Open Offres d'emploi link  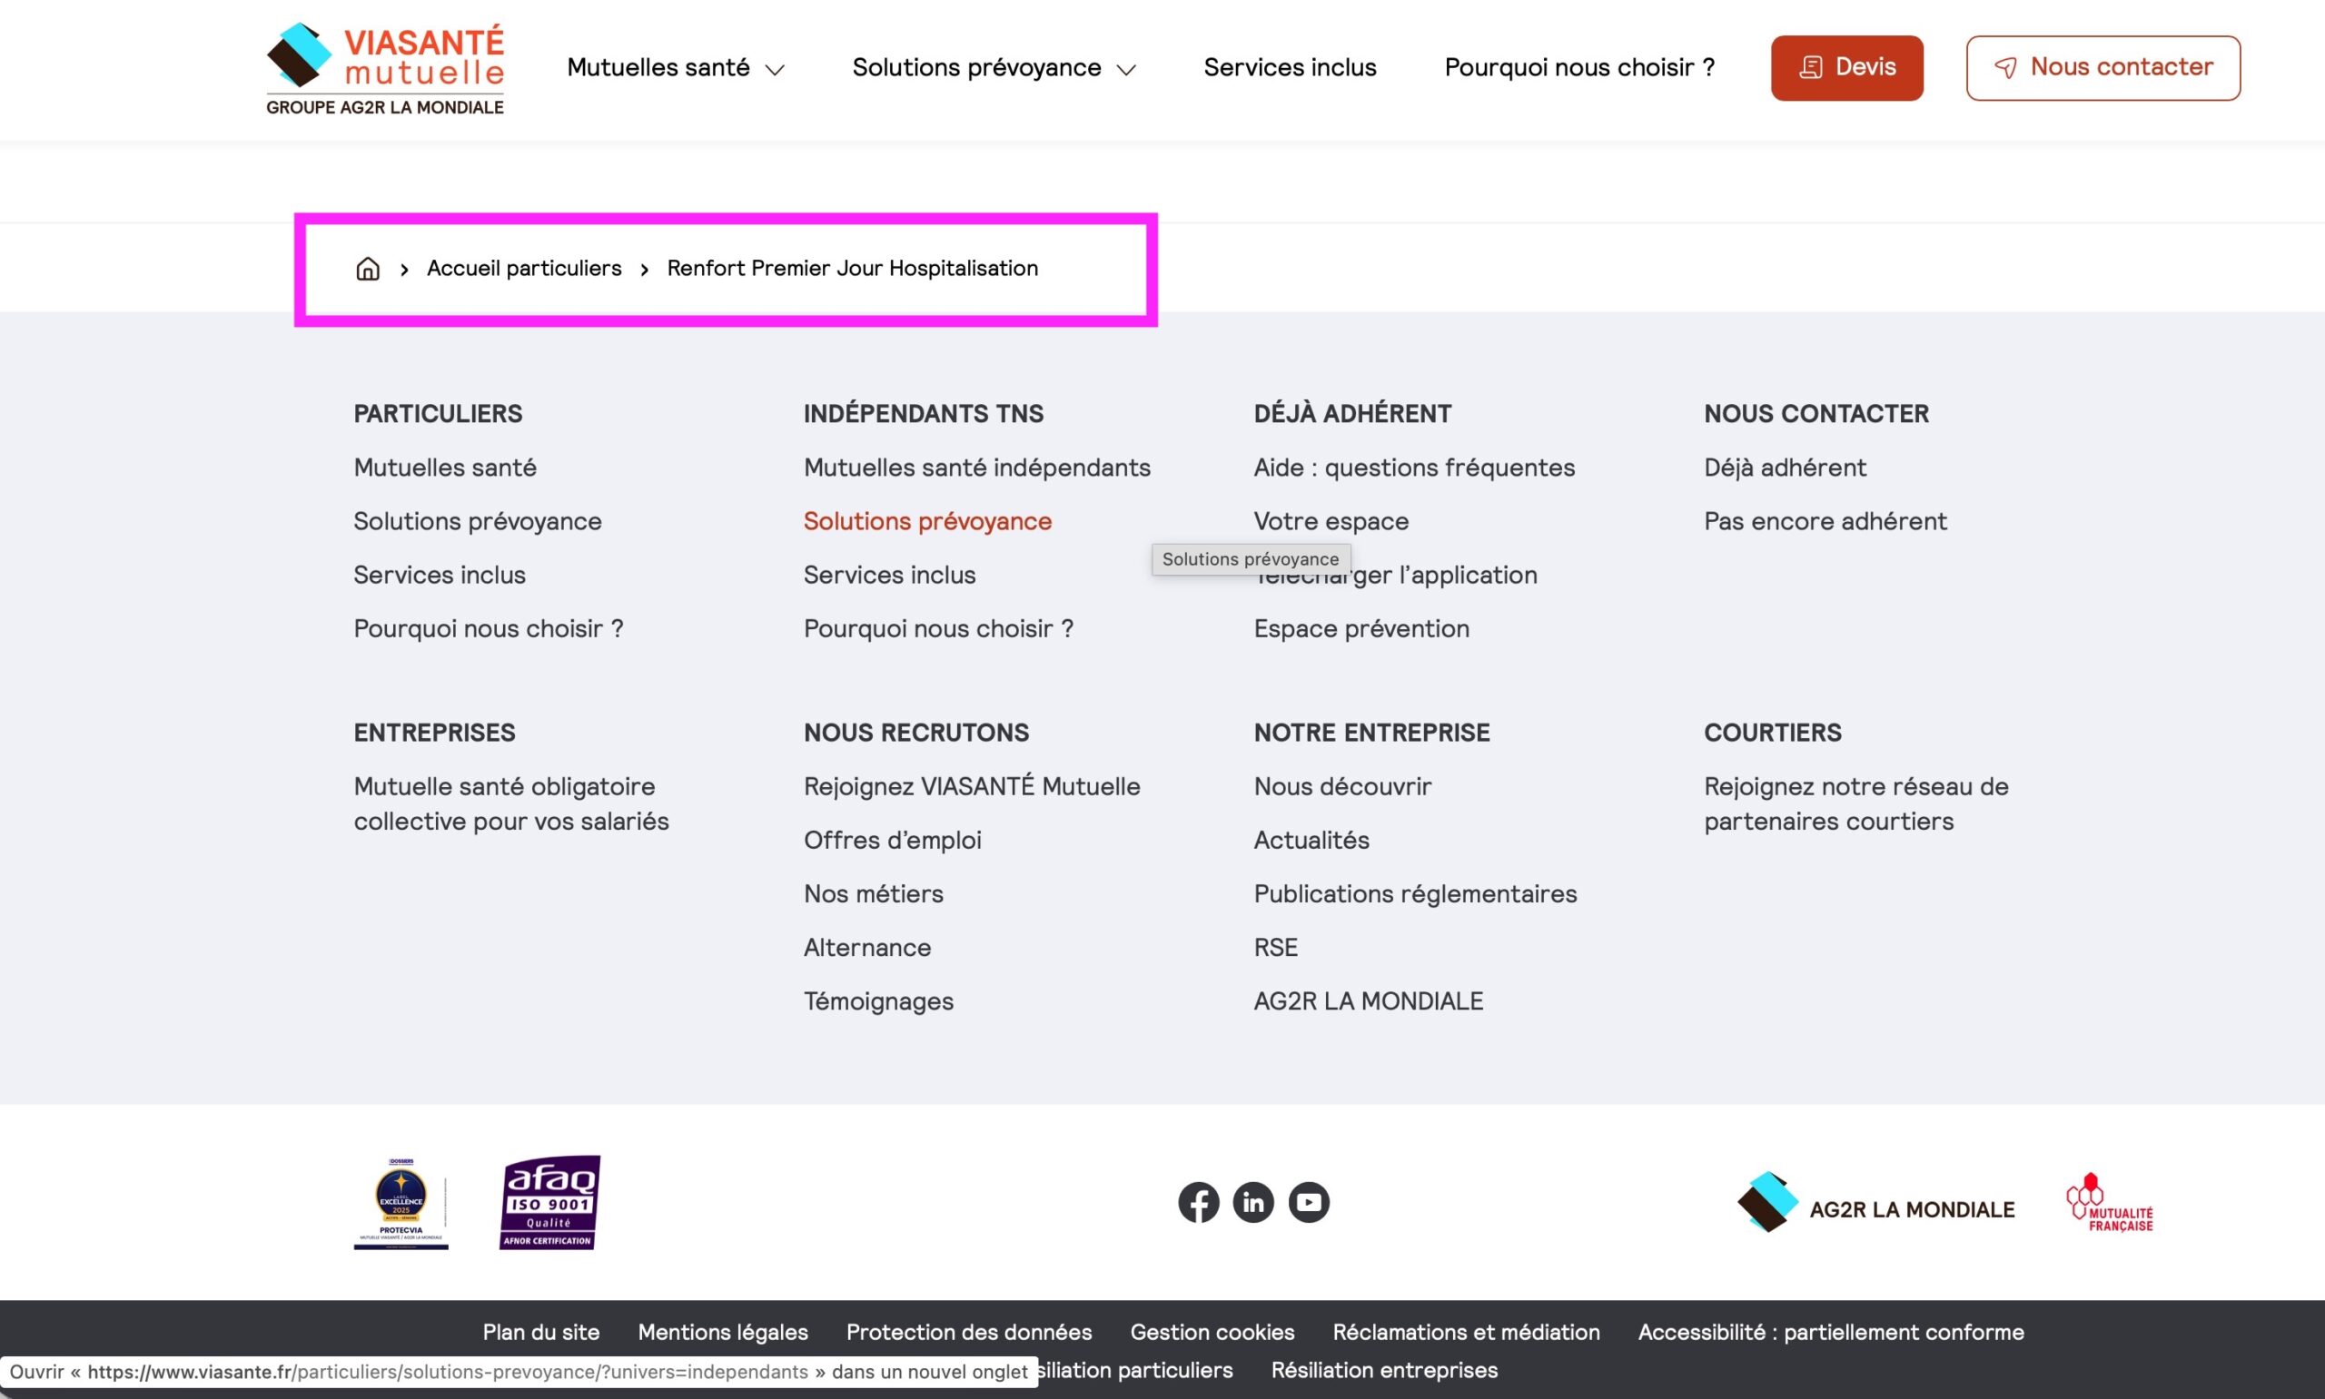click(892, 840)
